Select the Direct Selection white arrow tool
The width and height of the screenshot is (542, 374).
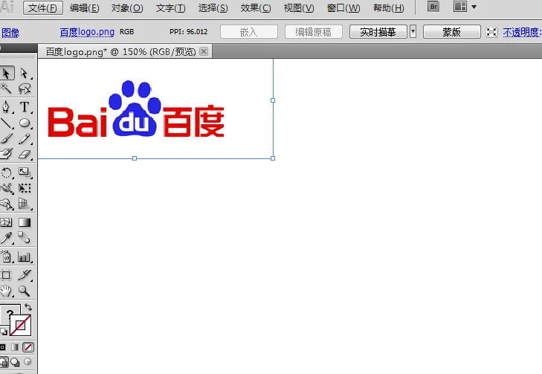click(25, 74)
